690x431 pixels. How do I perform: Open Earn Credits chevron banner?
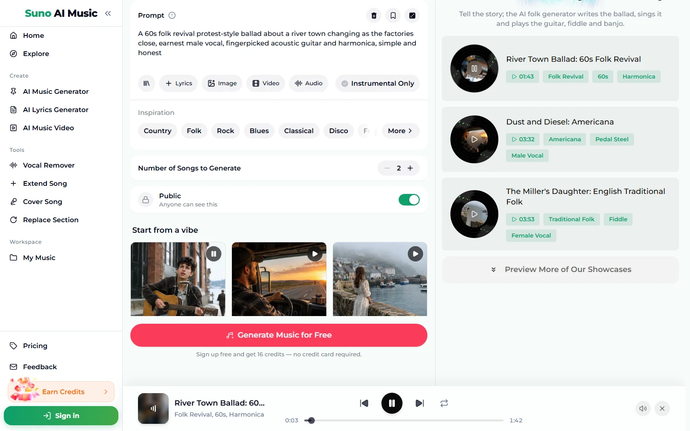(61, 392)
